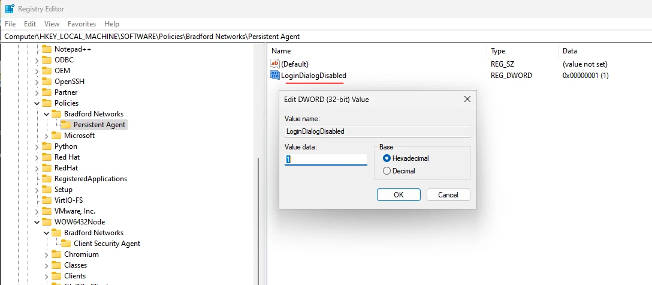The image size is (652, 285).
Task: Open the File menu
Action: 10,24
